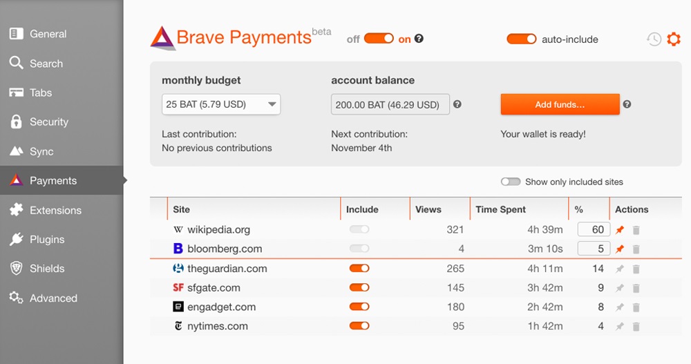This screenshot has width=691, height=364.
Task: Pin sfgate.com percentage
Action: point(620,288)
